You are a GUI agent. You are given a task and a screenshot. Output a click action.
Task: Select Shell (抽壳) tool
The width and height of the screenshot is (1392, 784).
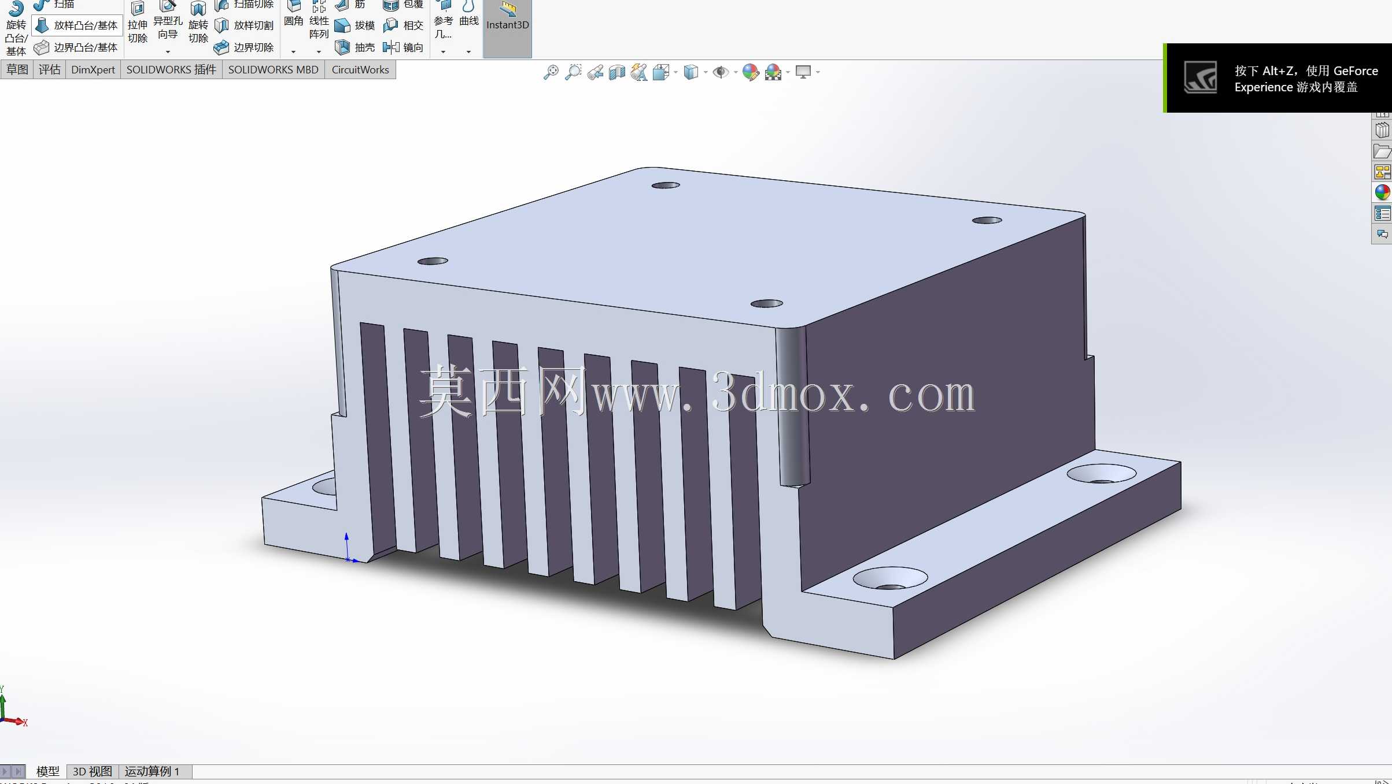coord(355,47)
